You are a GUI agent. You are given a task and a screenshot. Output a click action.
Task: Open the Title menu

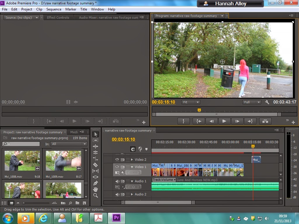coord(84,9)
